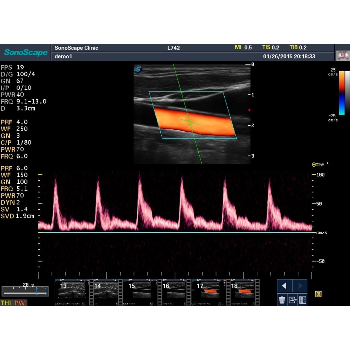
Task: Select the PW mode label
Action: tap(20, 303)
